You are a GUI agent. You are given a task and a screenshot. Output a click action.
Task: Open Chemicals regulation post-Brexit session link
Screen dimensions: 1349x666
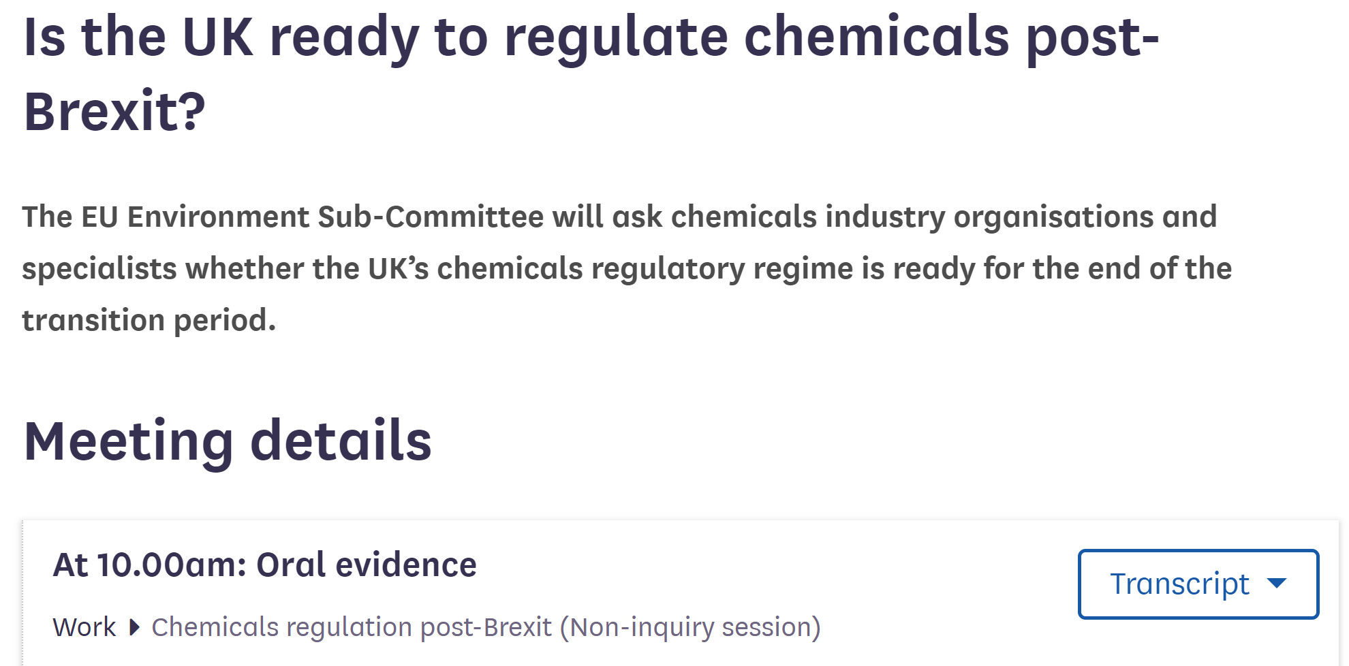[486, 627]
